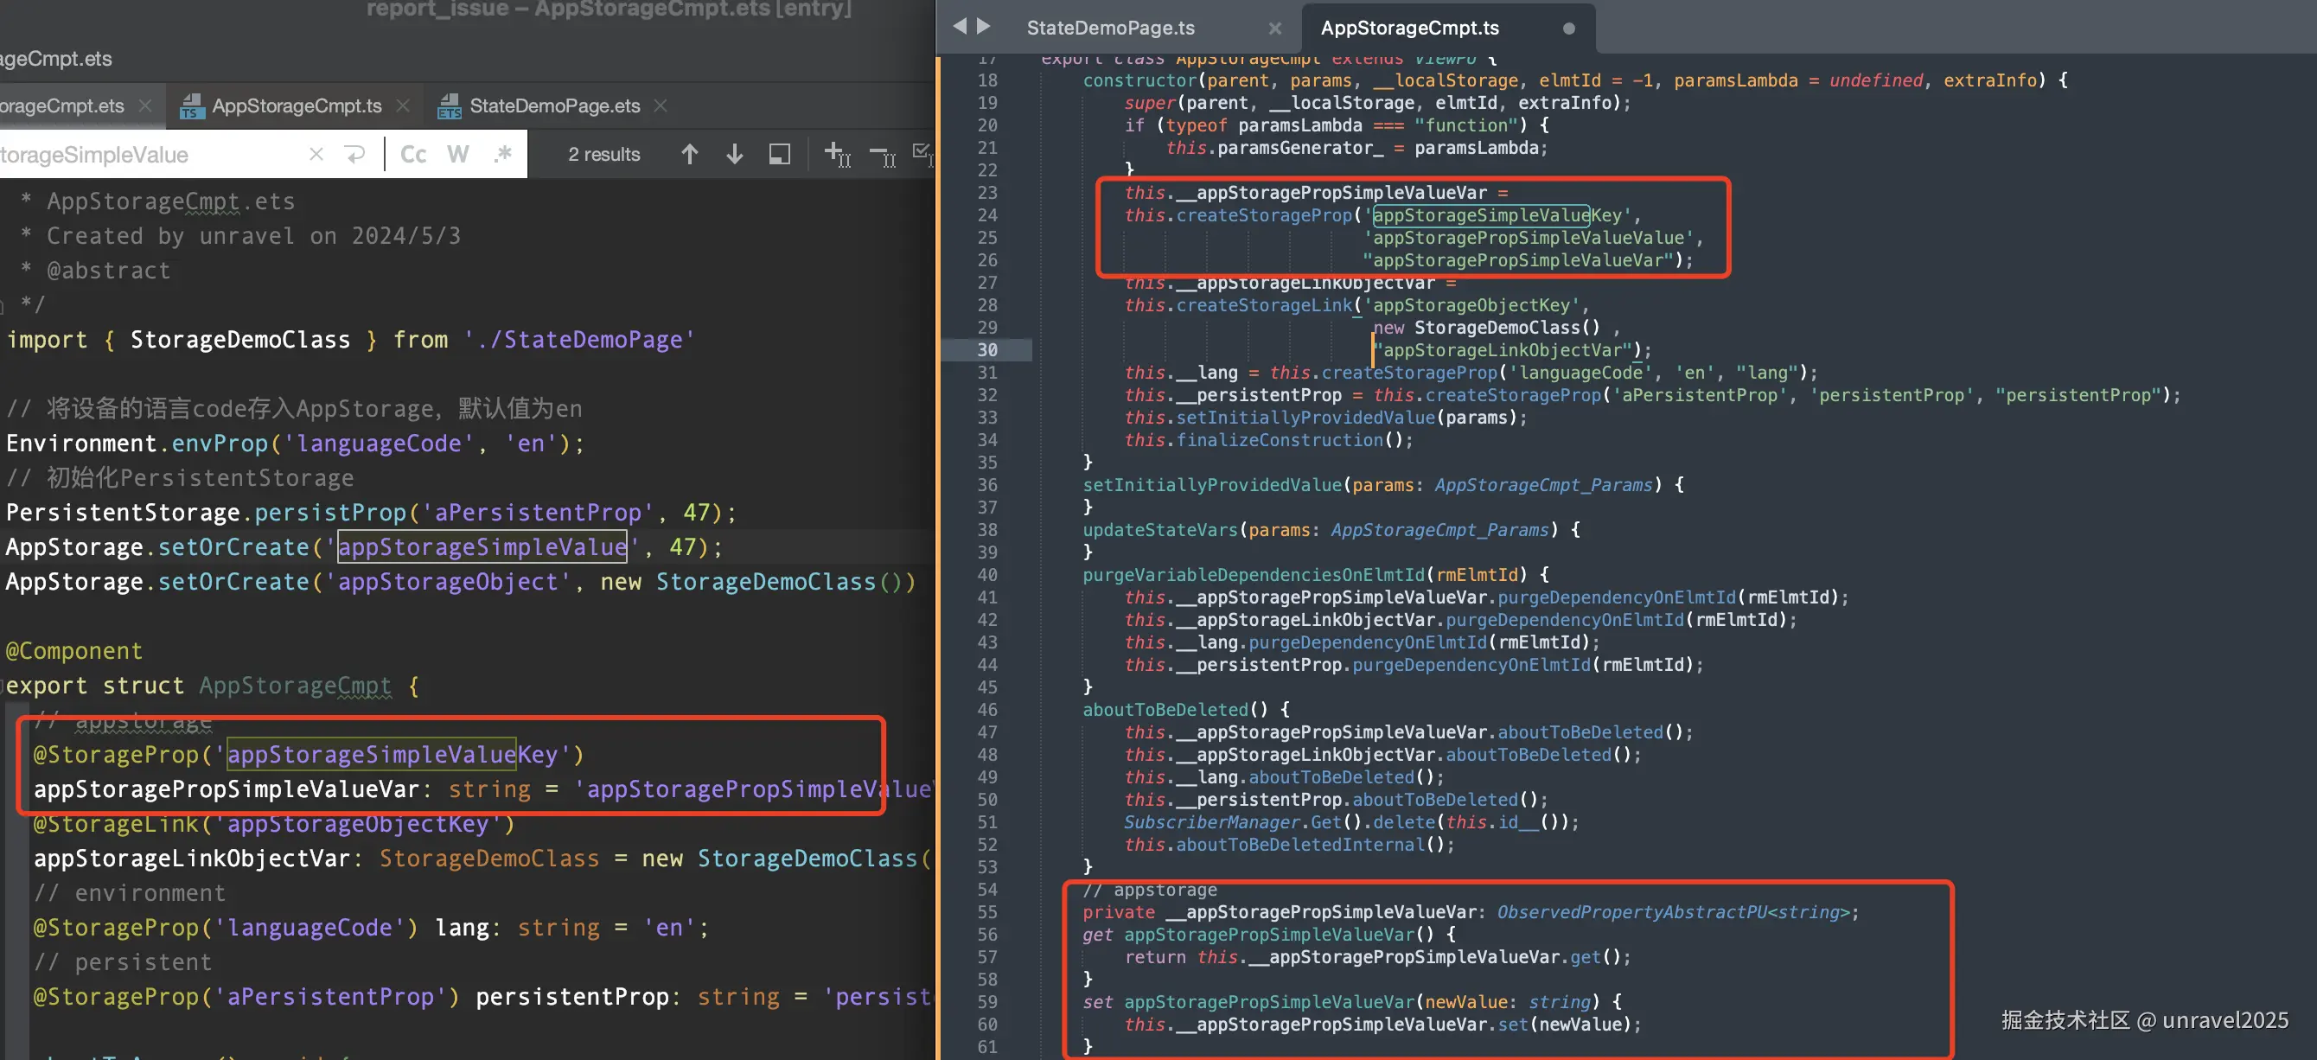Navigate forward with right arrow in right editor
2317x1060 pixels.
984,27
